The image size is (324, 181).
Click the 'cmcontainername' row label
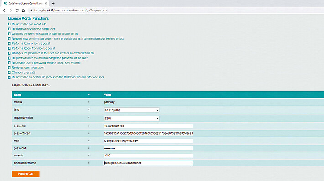(x=25, y=163)
